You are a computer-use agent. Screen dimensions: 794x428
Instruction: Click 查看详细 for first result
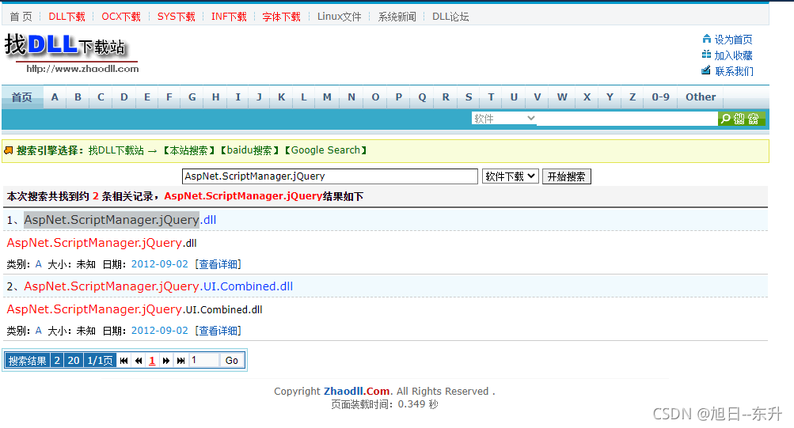218,264
